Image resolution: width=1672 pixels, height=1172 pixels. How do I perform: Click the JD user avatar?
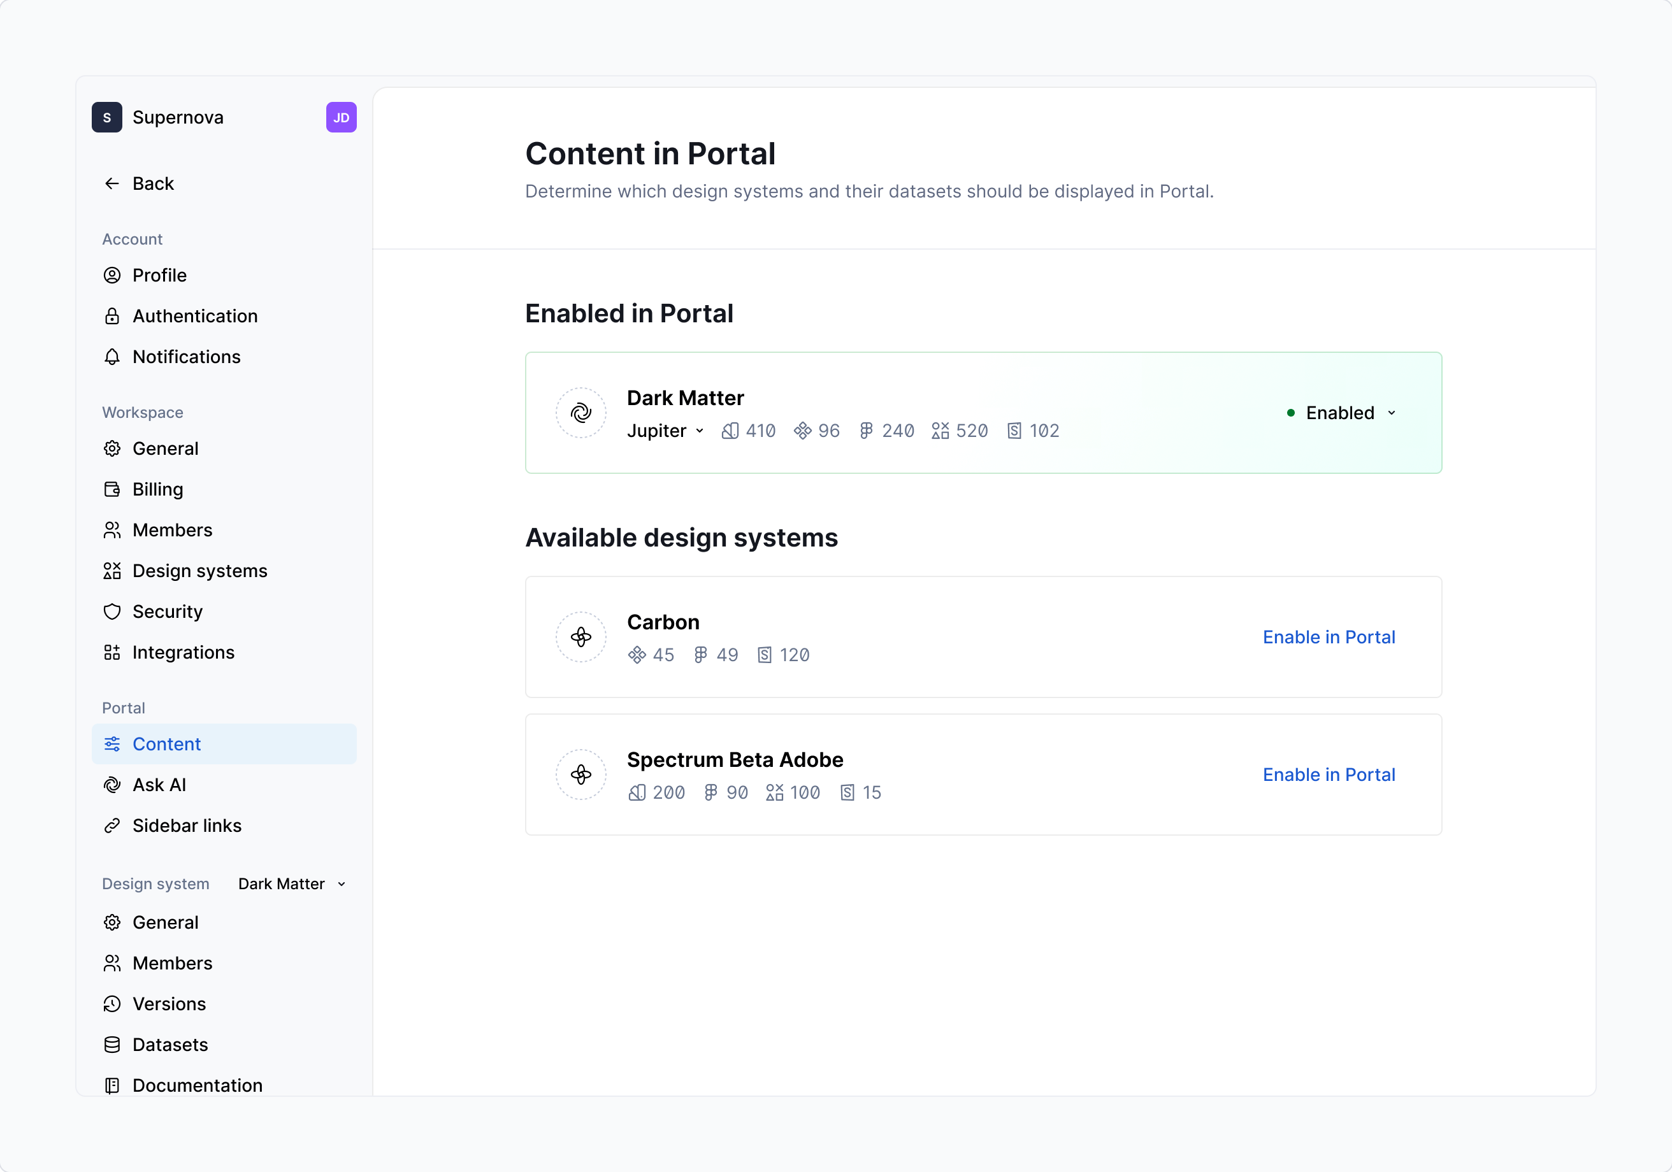(x=341, y=117)
